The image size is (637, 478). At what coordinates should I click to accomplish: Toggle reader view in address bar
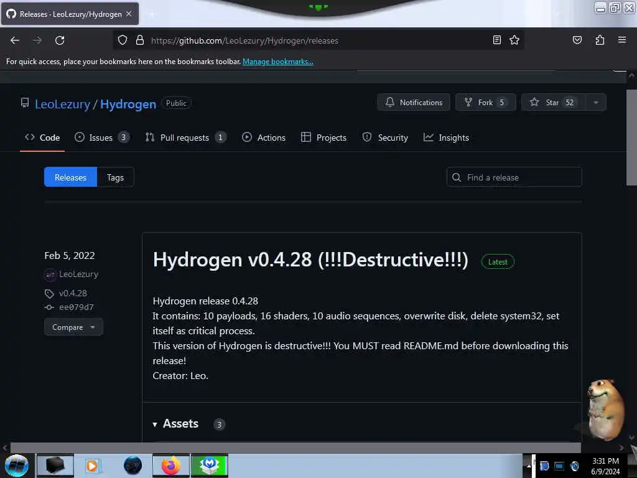[496, 40]
